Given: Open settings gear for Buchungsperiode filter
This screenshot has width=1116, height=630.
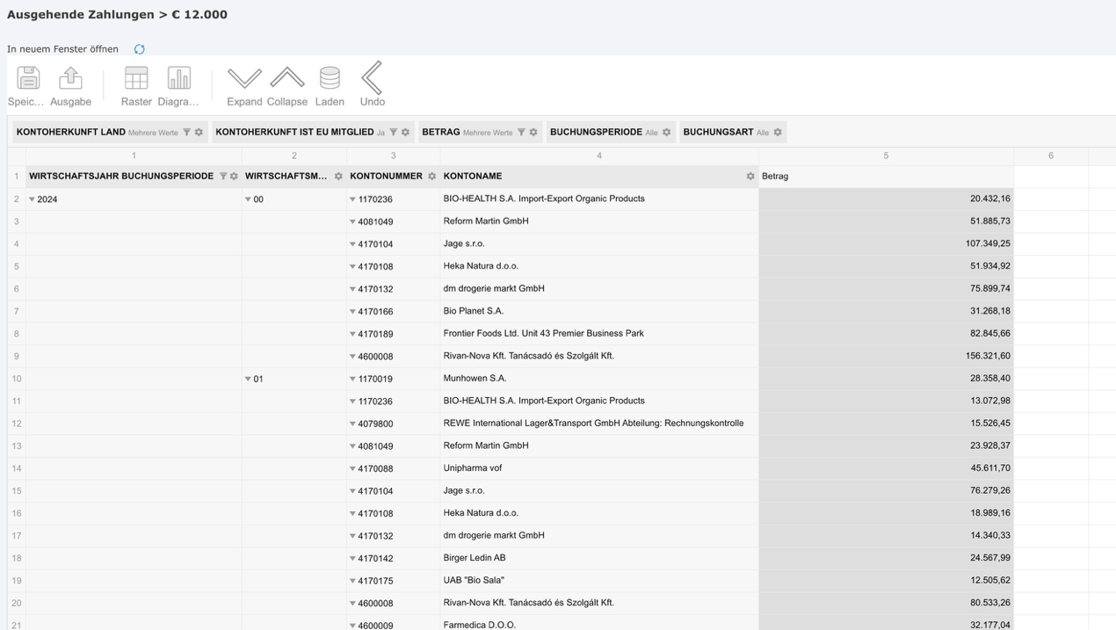Looking at the screenshot, I should pyautogui.click(x=667, y=133).
